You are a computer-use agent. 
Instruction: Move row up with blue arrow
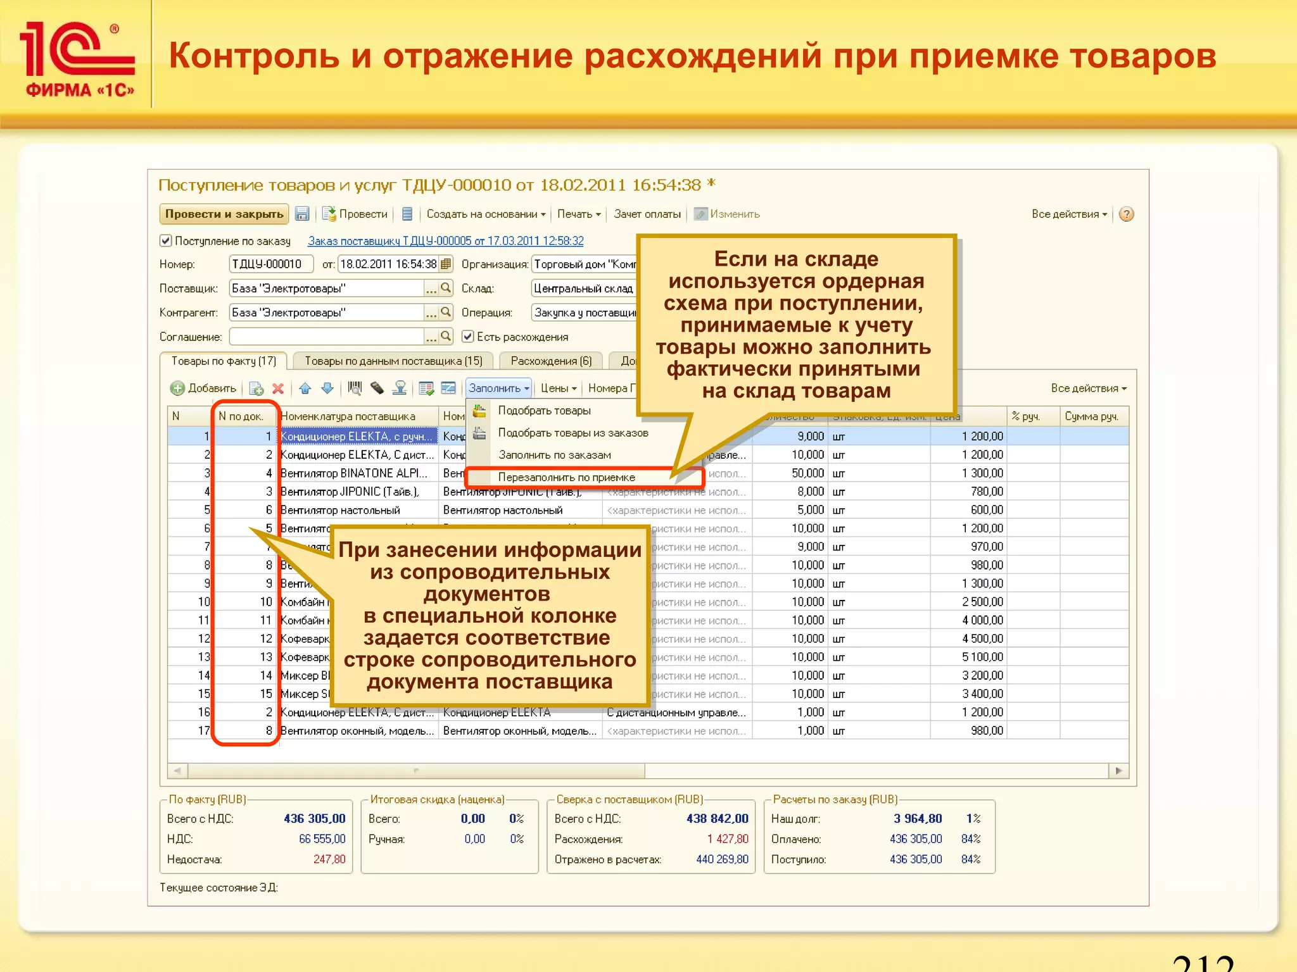305,388
